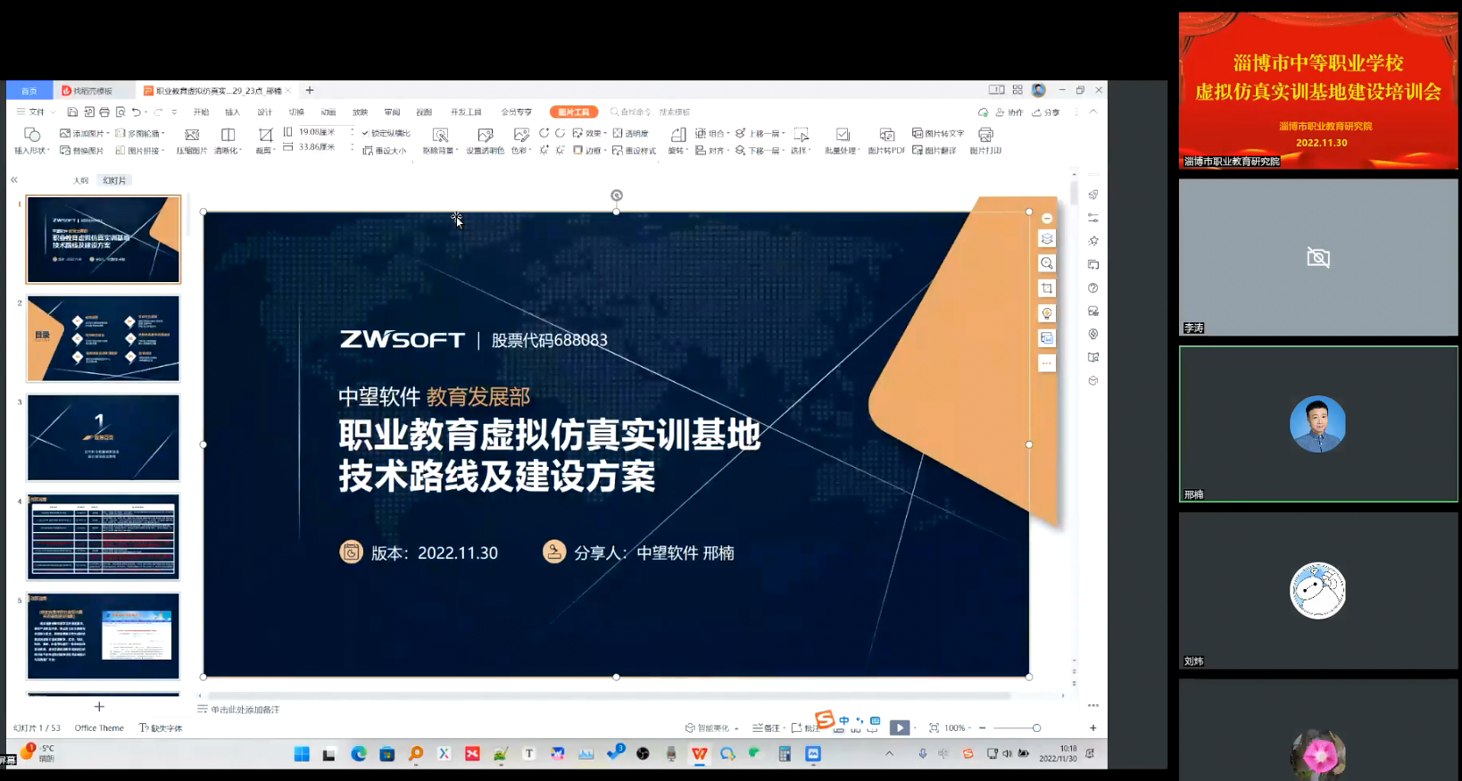Open the Border (边框) dropdown
Screen dimensions: 1462x781
590,150
